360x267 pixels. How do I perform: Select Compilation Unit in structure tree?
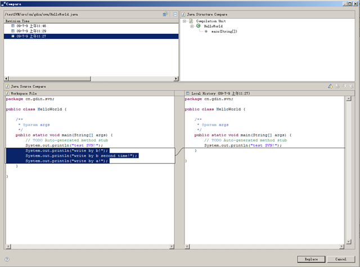click(211, 21)
